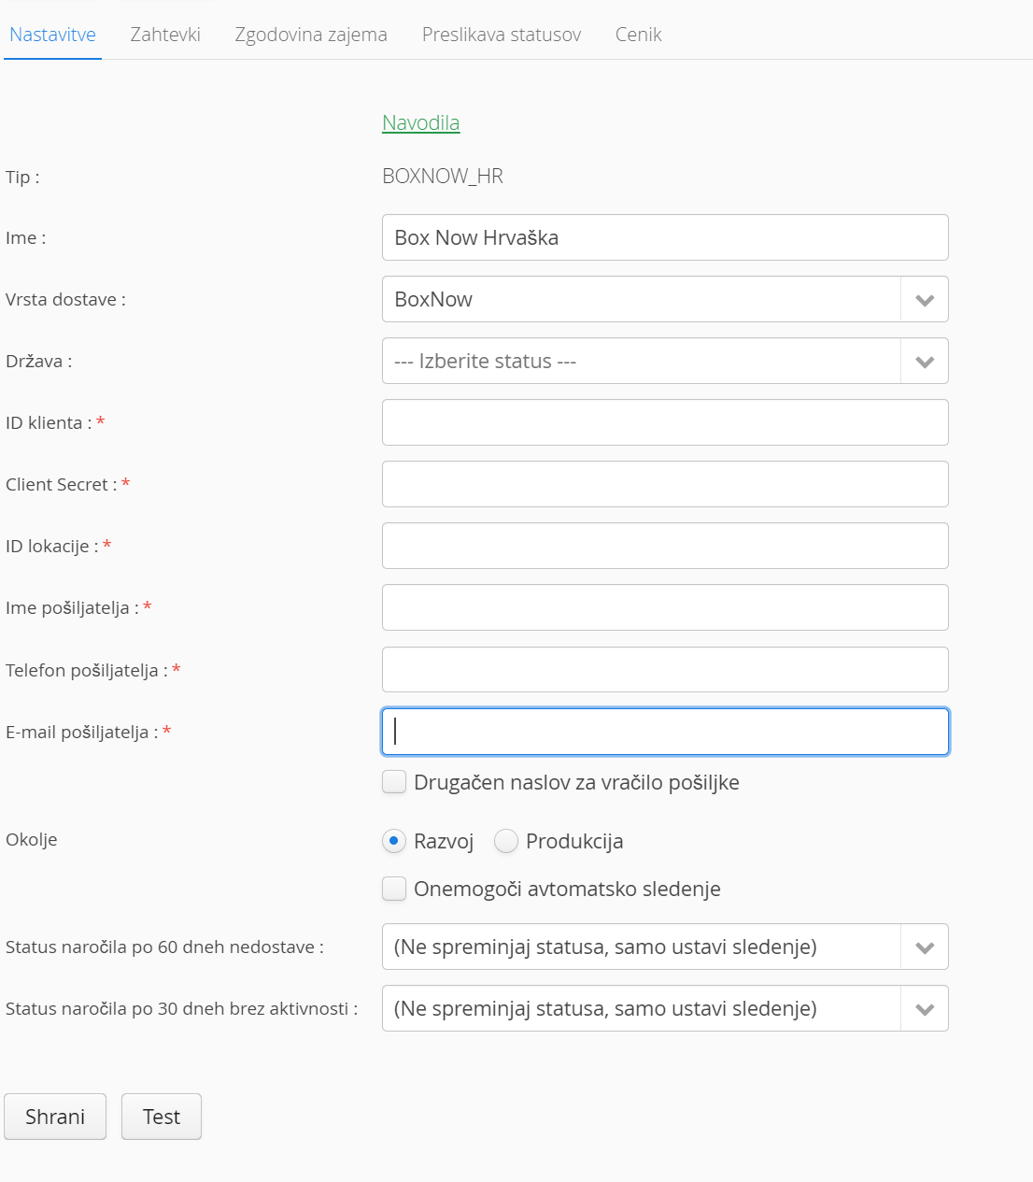Open the Vrsta dostave dropdown arrow
1033x1182 pixels.
(x=924, y=300)
